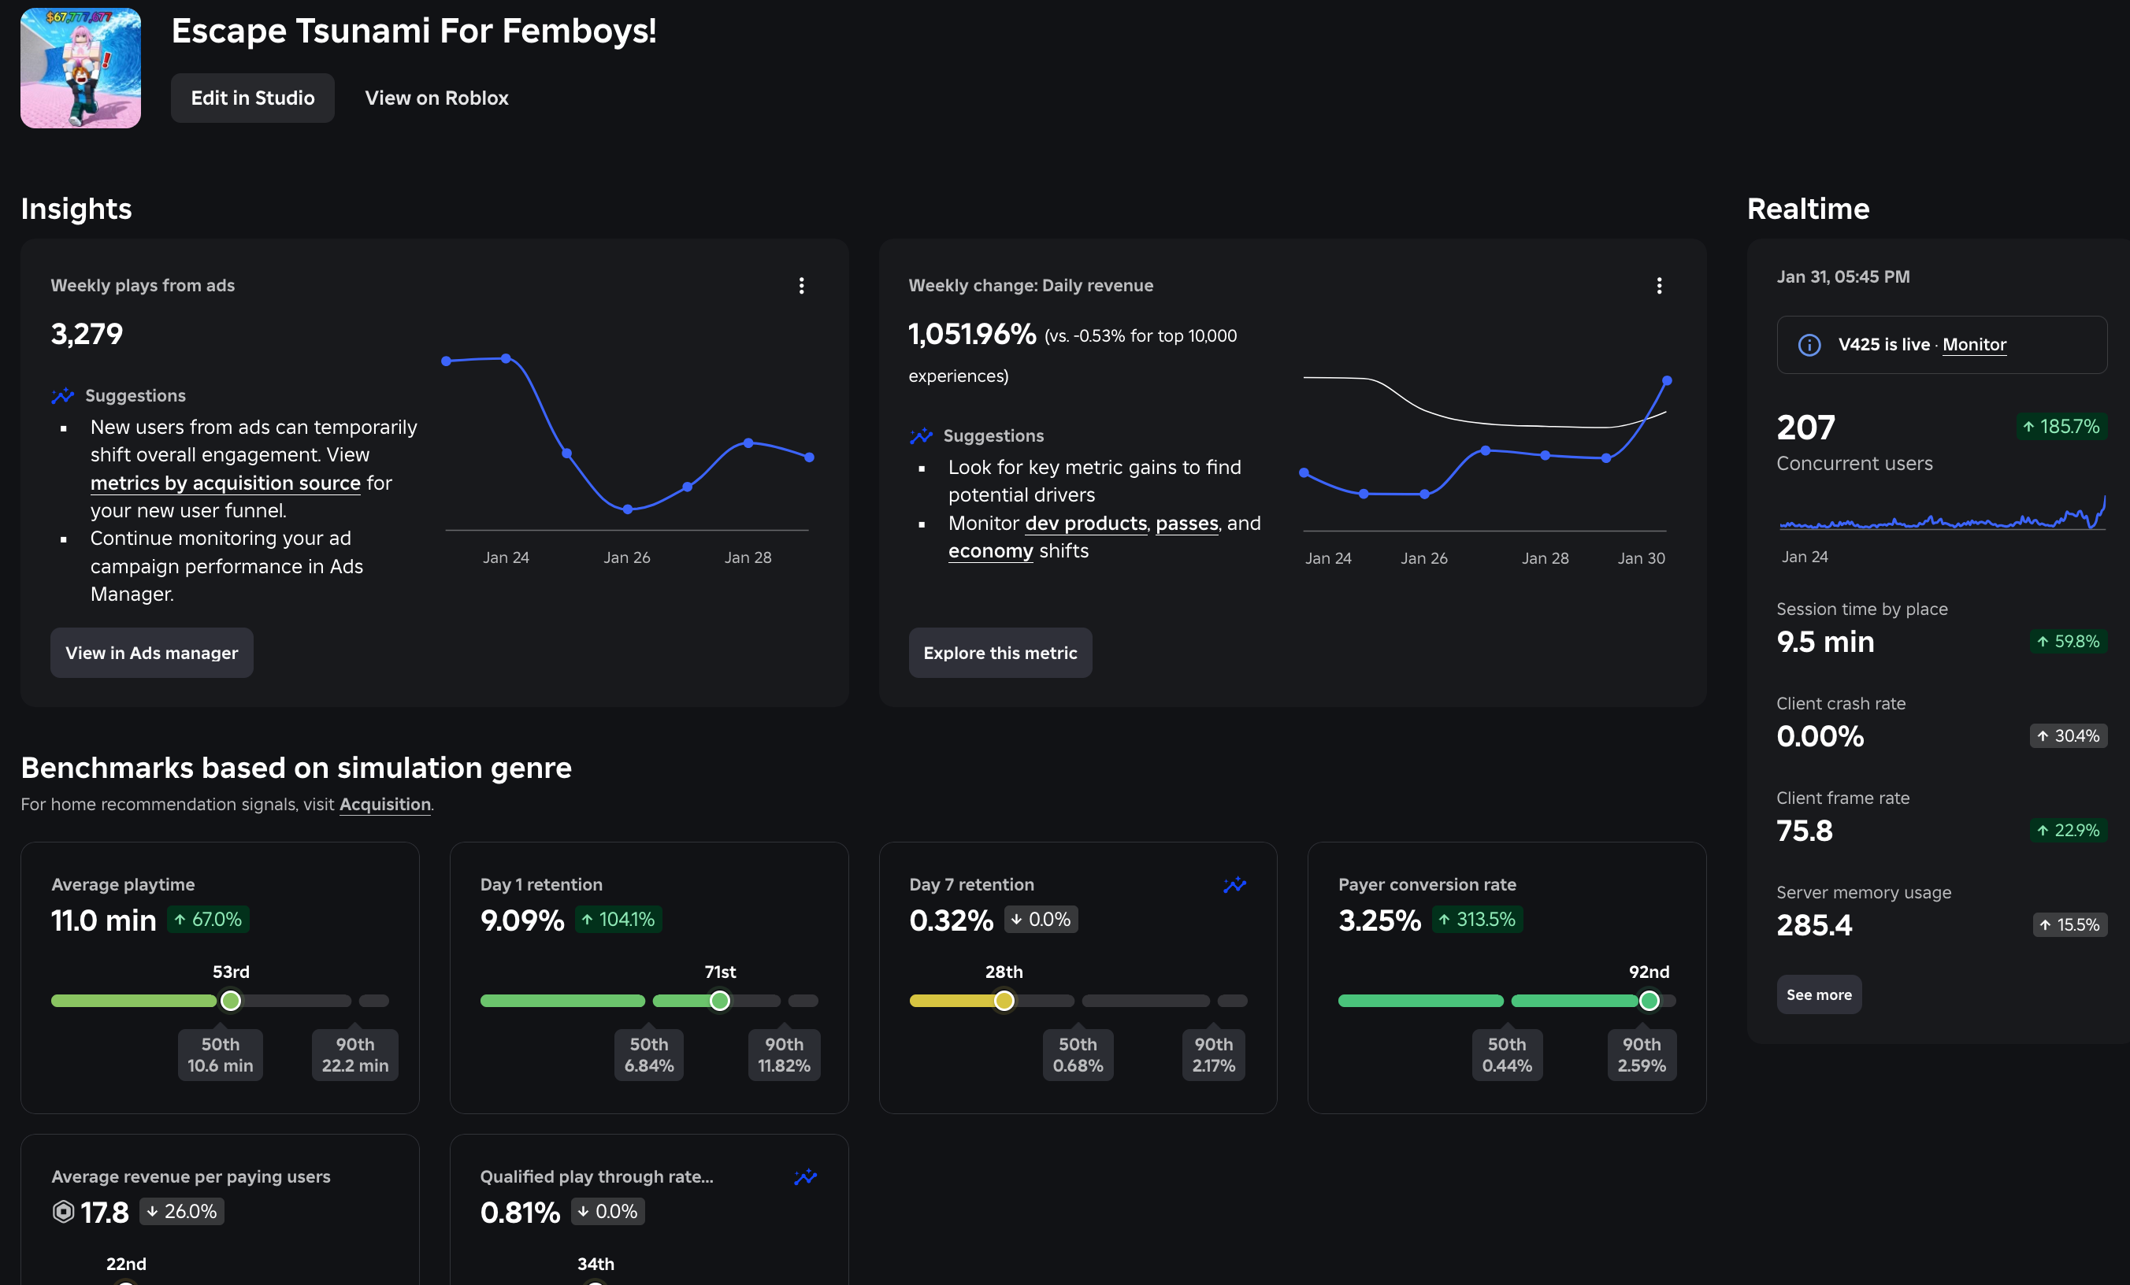Click info icon beside V425 is live

point(1809,345)
